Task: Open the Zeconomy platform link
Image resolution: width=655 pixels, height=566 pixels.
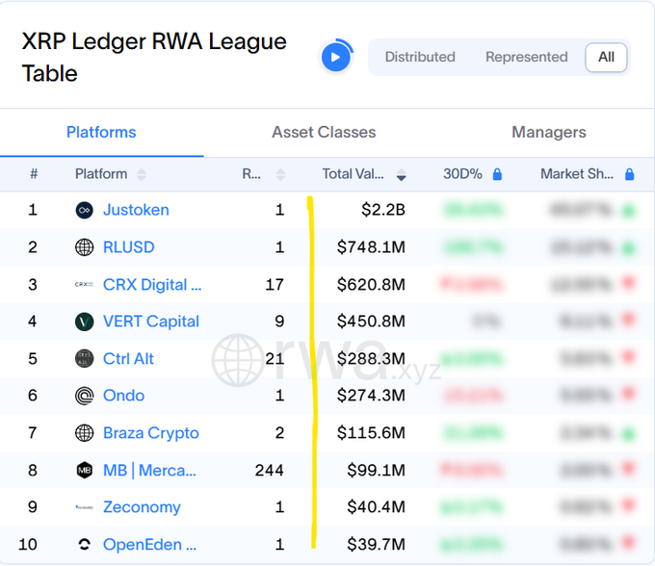Action: coord(142,507)
